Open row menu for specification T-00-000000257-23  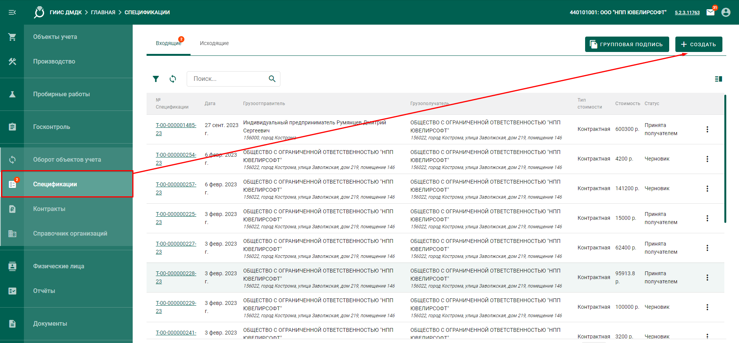pos(707,189)
